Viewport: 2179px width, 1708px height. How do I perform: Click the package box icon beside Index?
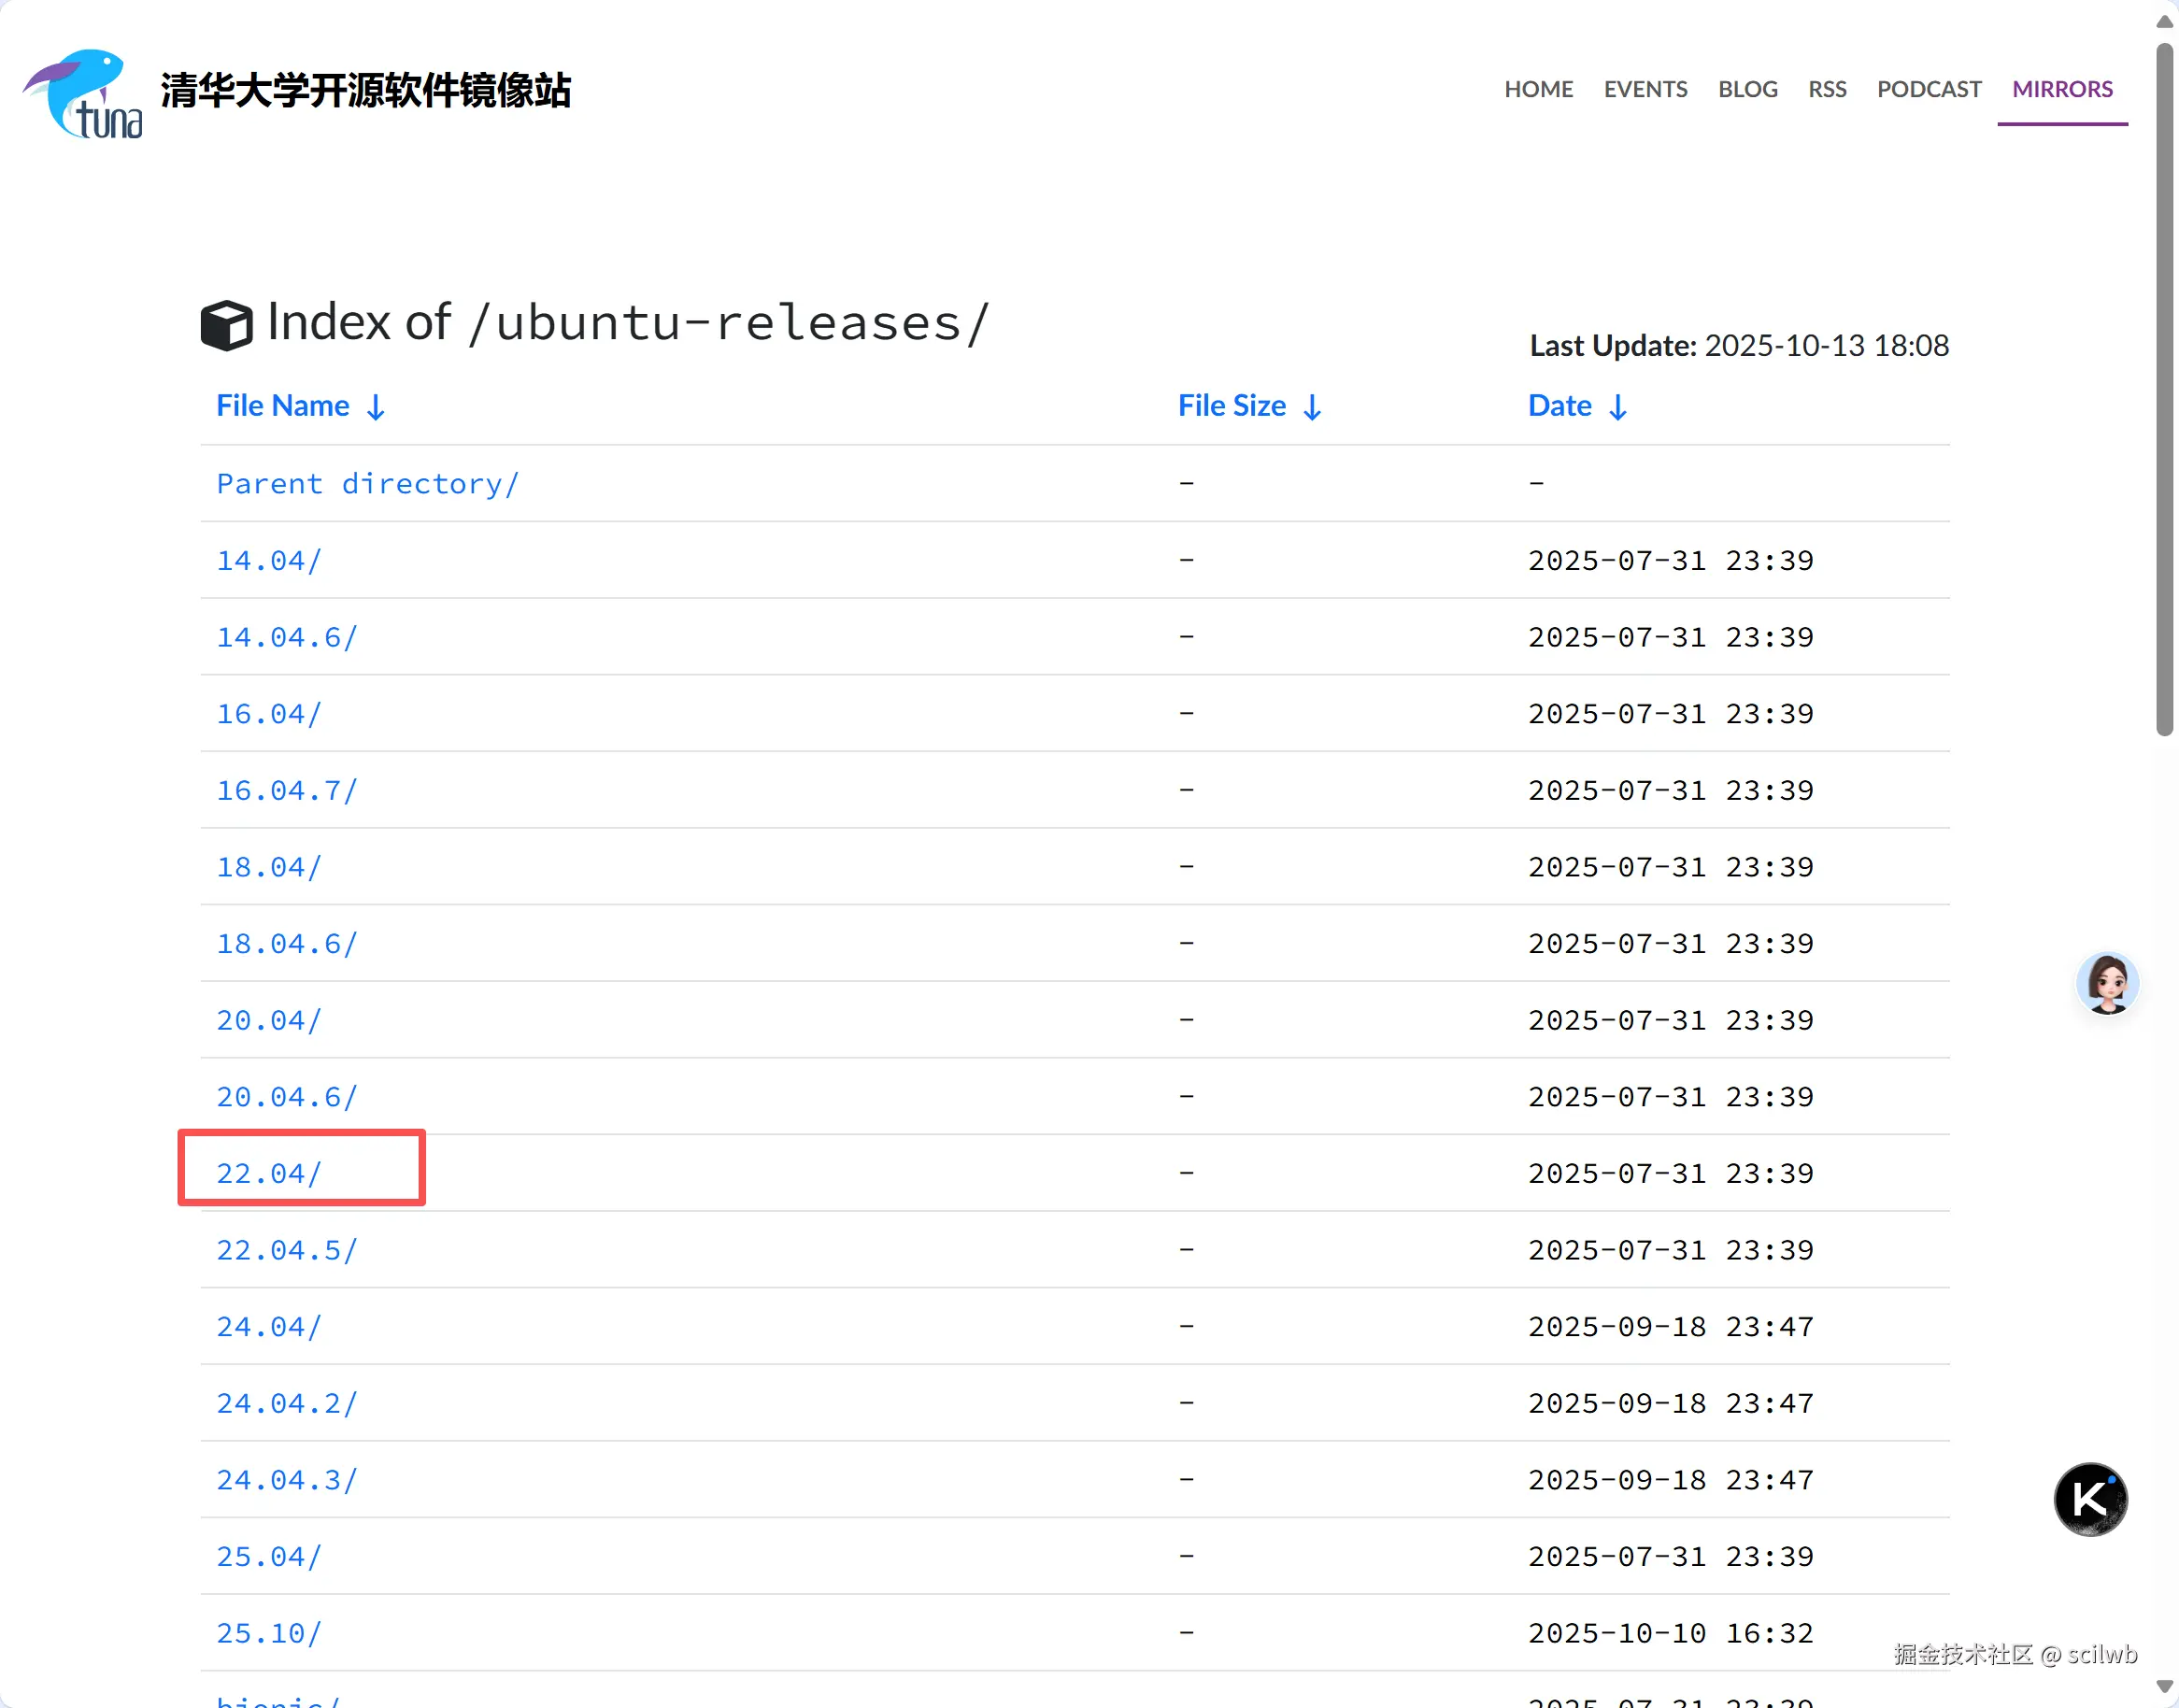(x=226, y=325)
